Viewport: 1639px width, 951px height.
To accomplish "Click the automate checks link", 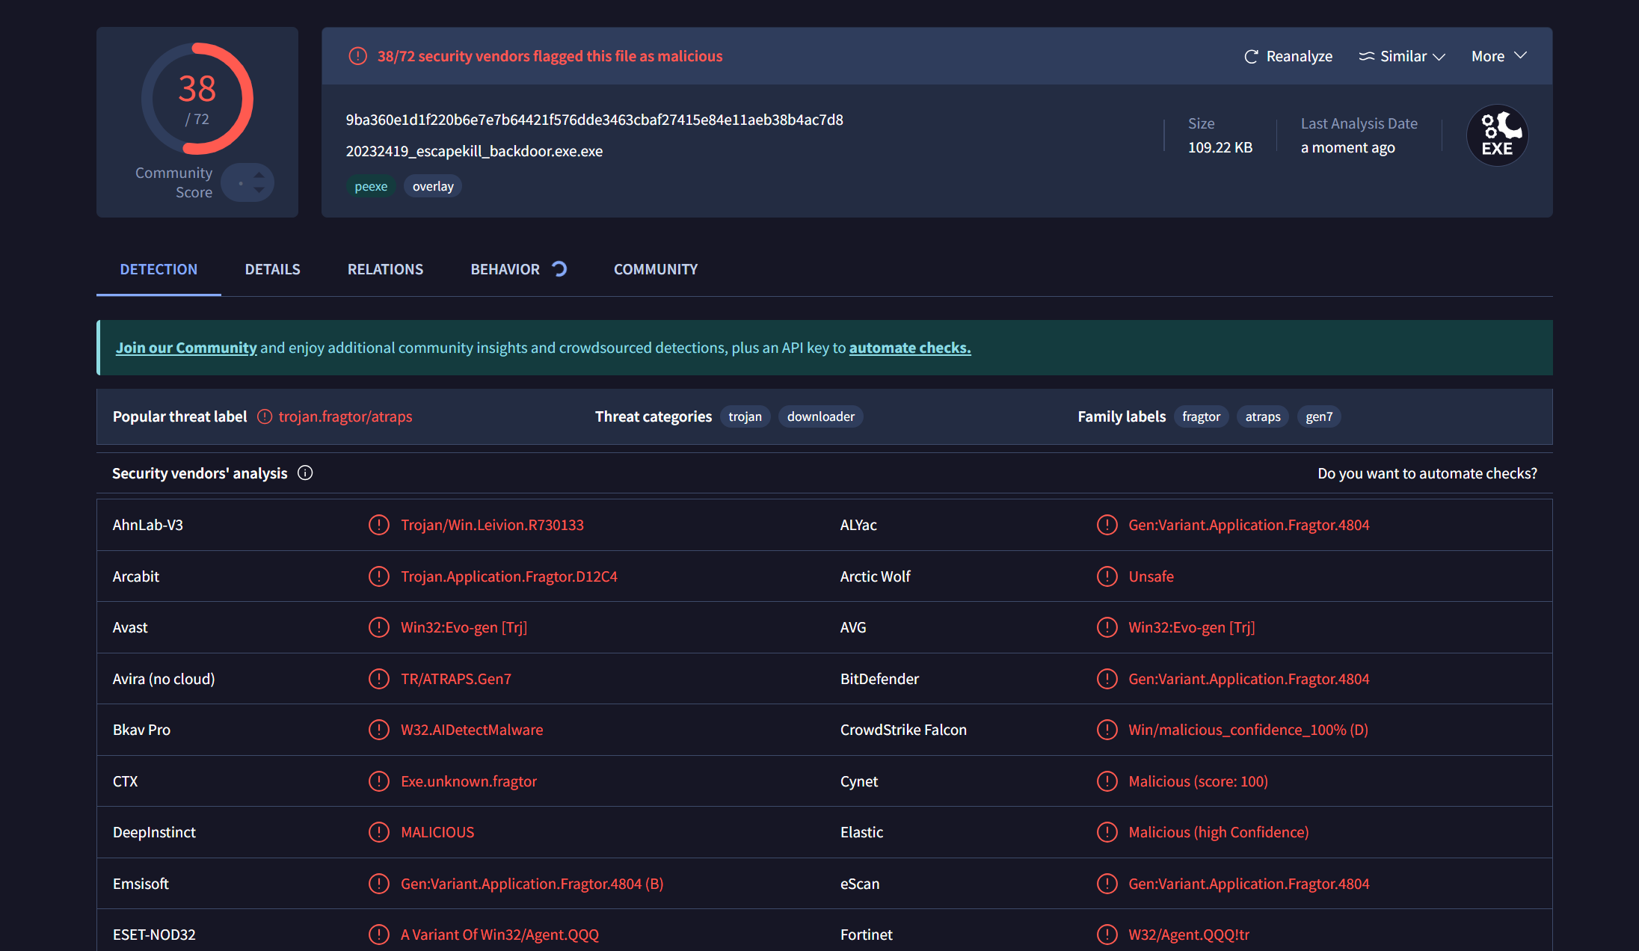I will click(x=909, y=348).
